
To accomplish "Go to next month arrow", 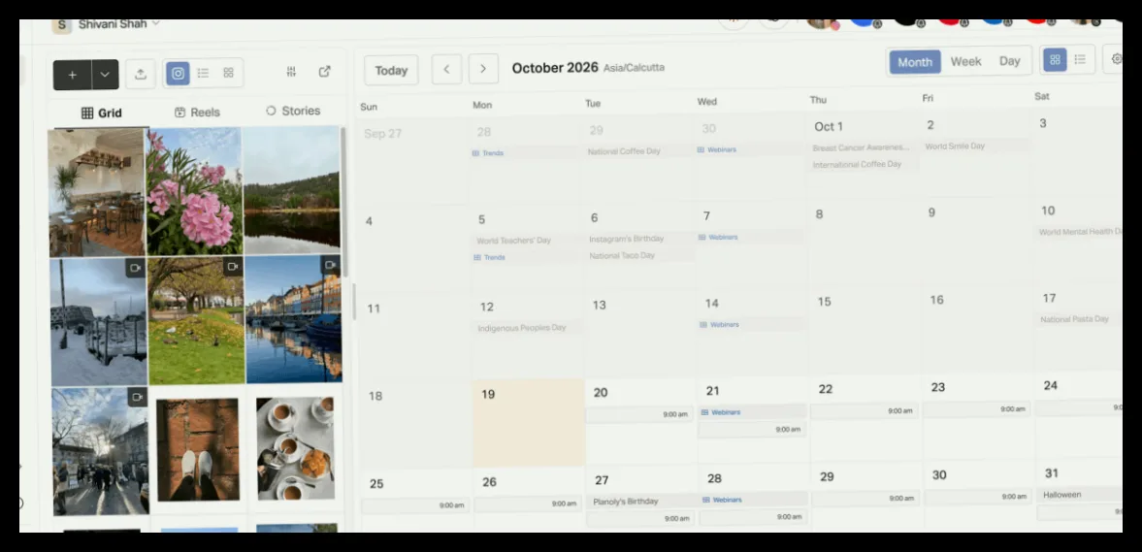I will click(x=483, y=69).
